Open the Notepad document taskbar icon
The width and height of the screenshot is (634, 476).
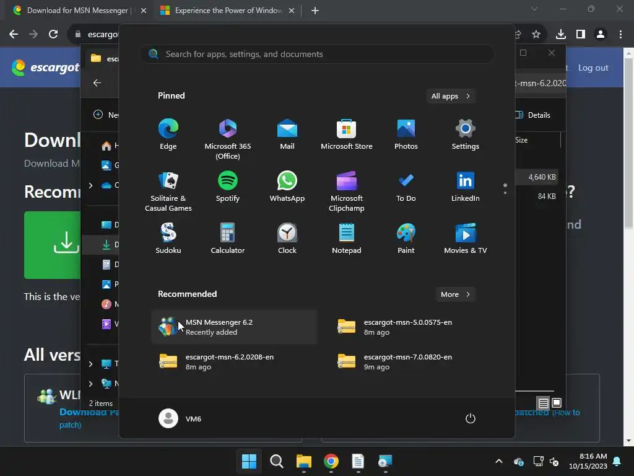(x=358, y=461)
